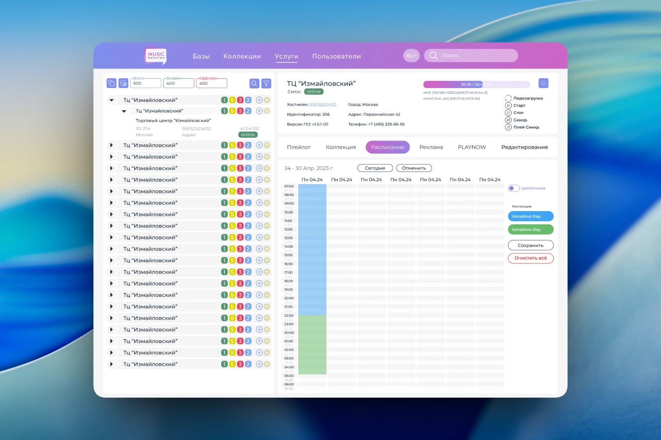Click the Перезагрузка reboot icon
Viewport: 661px width, 440px height.
(x=508, y=98)
